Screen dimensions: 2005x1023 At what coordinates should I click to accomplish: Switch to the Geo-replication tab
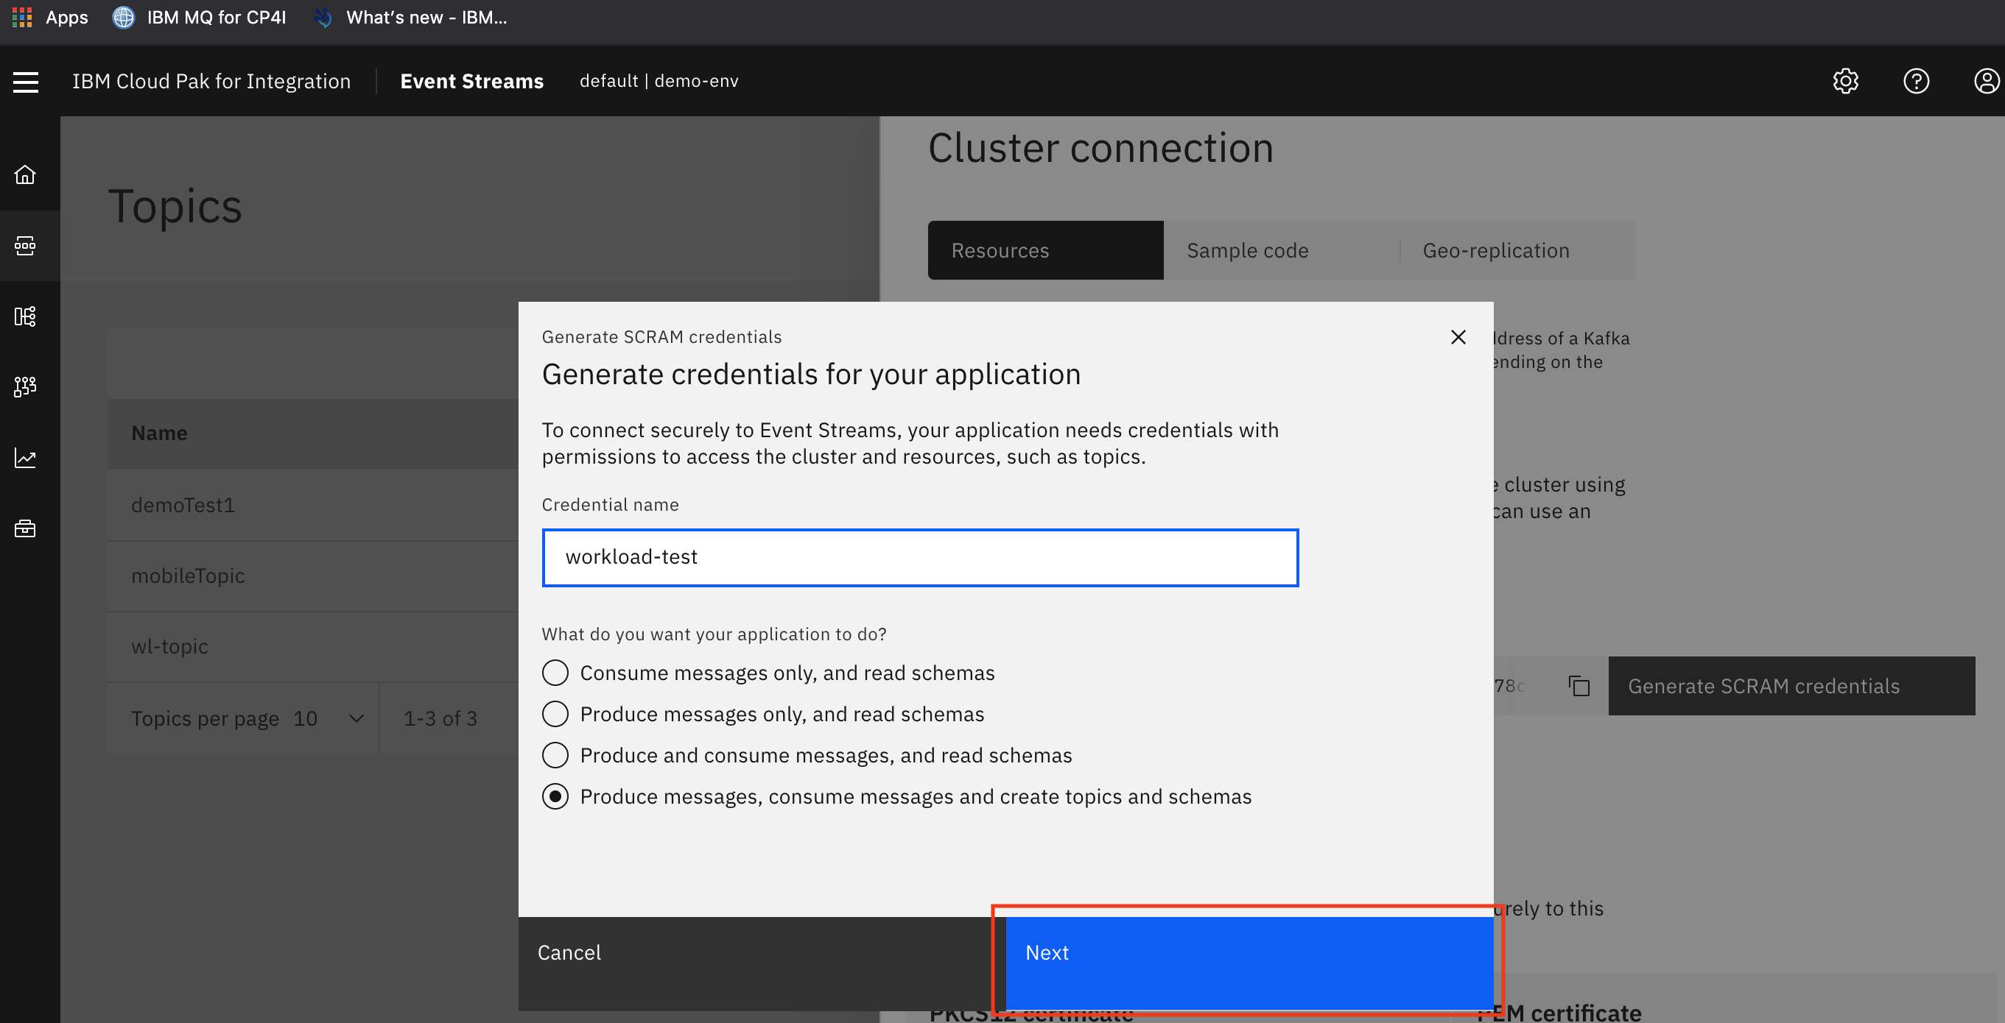1517,250
